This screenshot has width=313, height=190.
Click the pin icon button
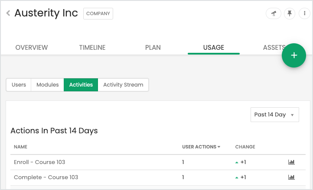290,13
